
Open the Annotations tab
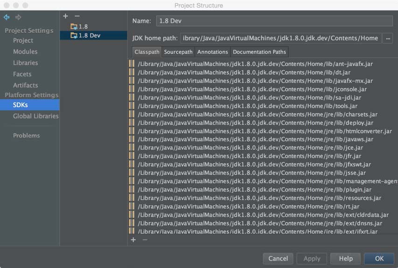212,52
